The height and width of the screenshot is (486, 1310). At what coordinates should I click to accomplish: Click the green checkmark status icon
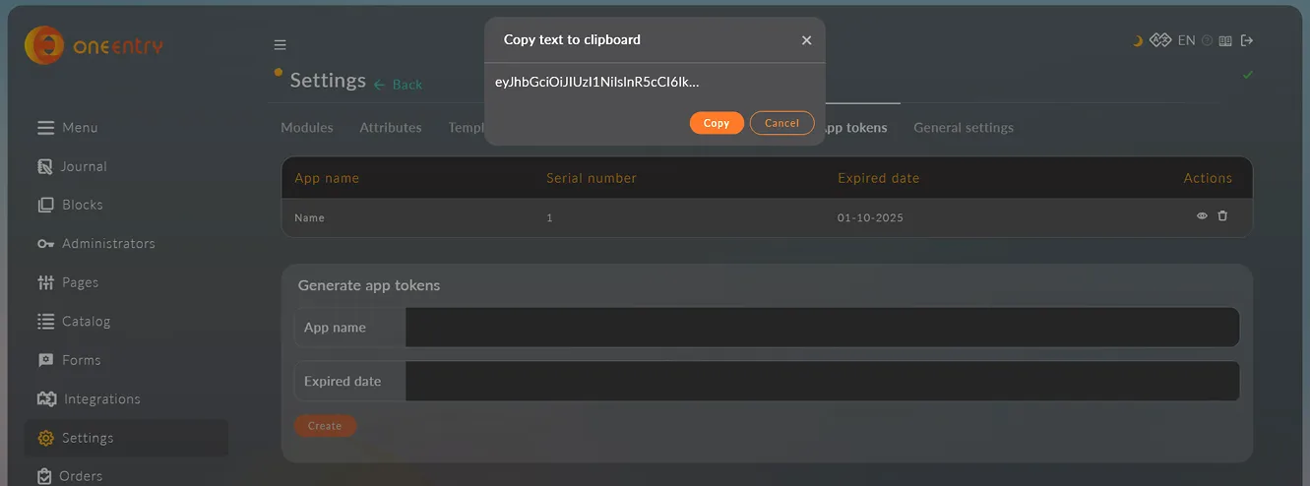pos(1248,75)
